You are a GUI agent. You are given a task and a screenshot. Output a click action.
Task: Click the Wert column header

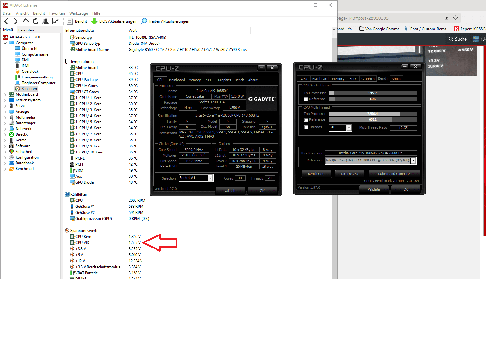tap(189, 31)
